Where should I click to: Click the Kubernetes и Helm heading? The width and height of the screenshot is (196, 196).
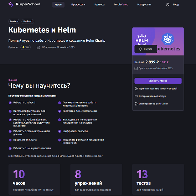pos(42,30)
